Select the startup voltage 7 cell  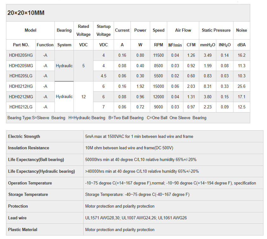(x=104, y=107)
